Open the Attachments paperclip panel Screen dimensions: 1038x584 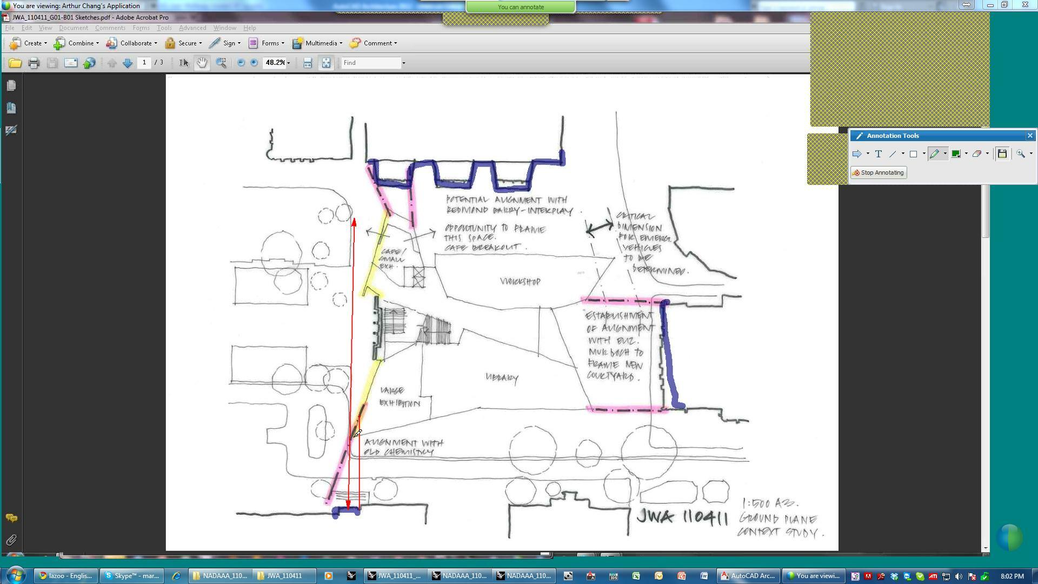pos(11,540)
